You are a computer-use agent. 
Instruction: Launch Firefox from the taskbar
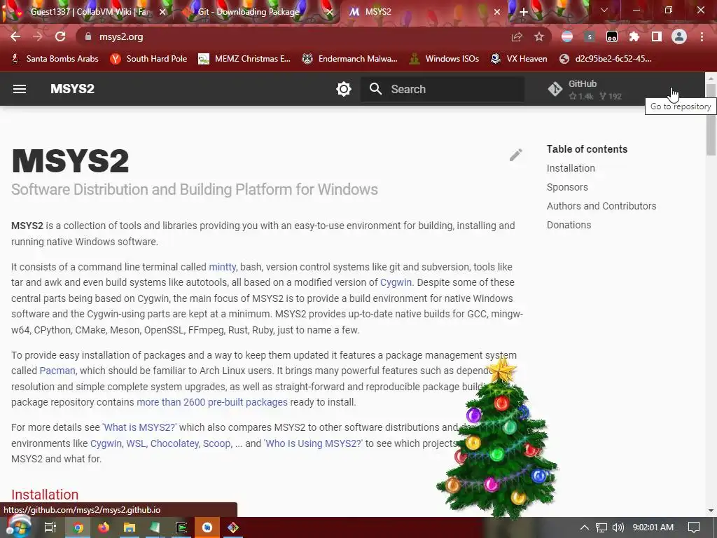click(104, 527)
